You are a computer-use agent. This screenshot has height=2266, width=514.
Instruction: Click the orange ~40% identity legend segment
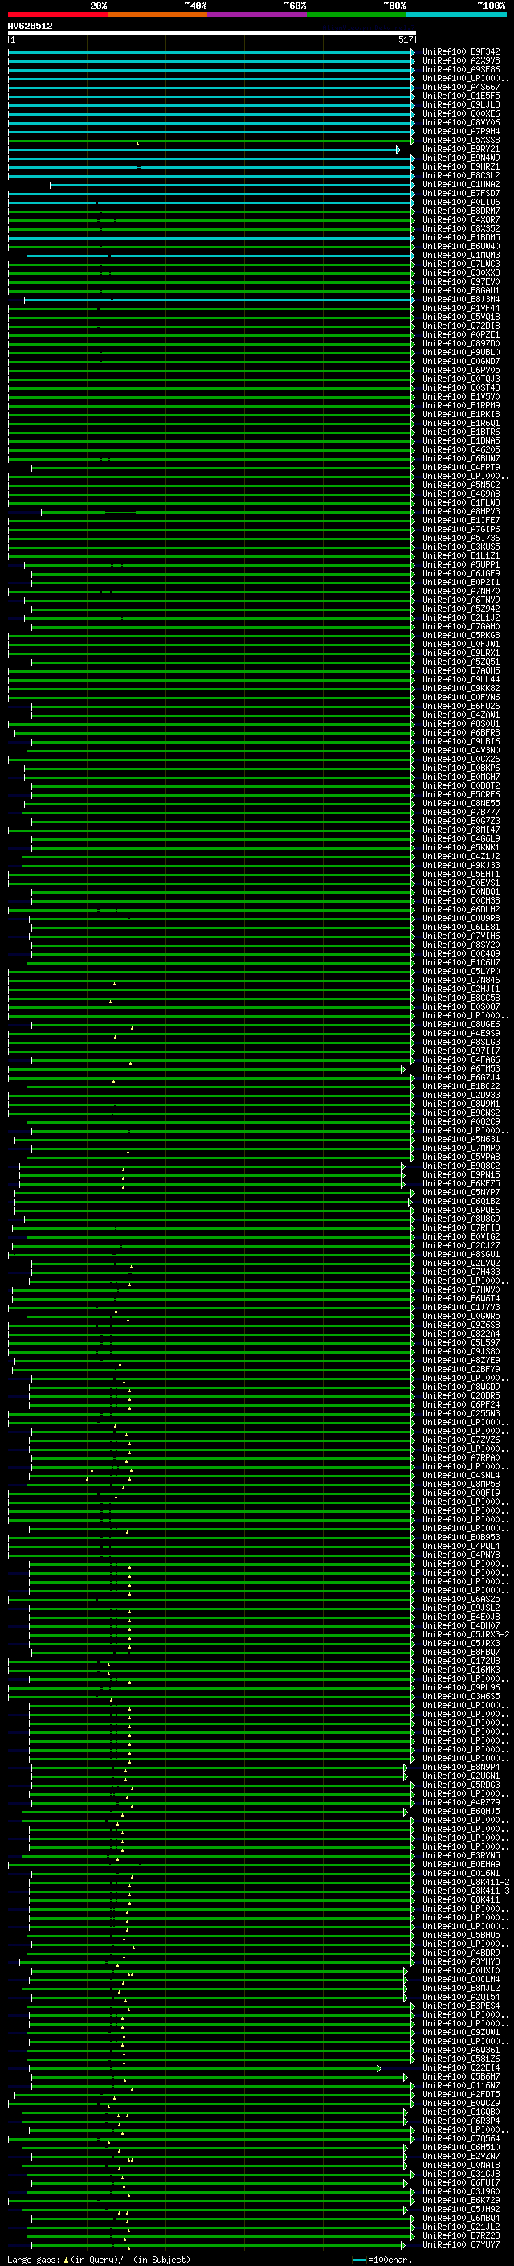(157, 14)
